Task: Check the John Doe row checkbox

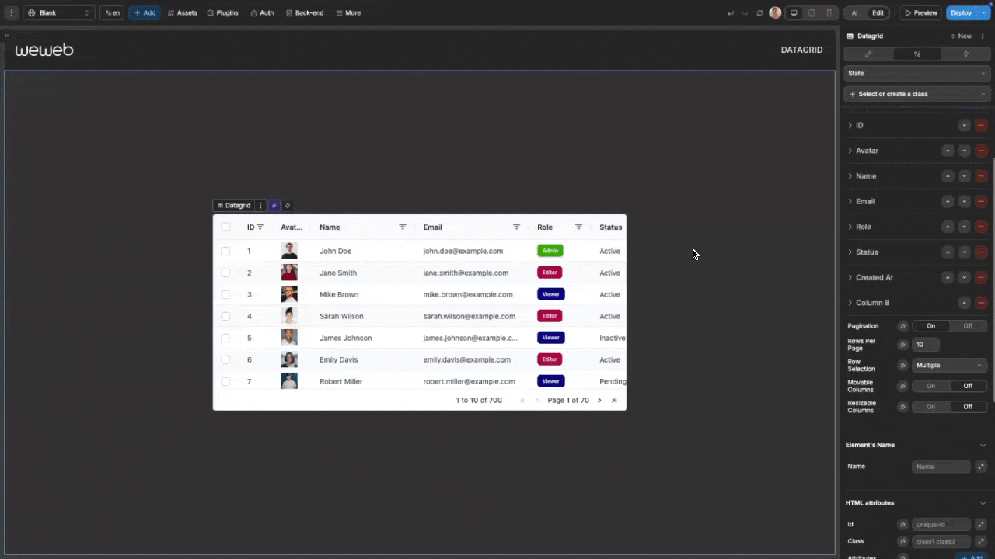Action: [x=225, y=251]
